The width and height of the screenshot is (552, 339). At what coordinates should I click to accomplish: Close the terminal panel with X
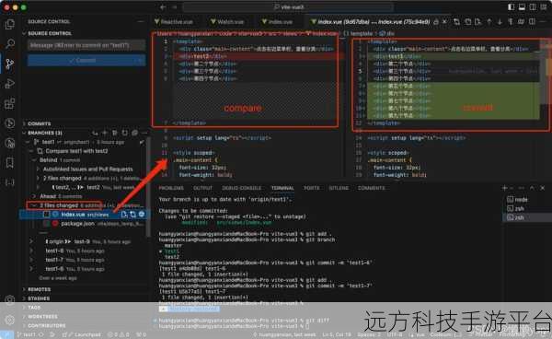[x=543, y=188]
